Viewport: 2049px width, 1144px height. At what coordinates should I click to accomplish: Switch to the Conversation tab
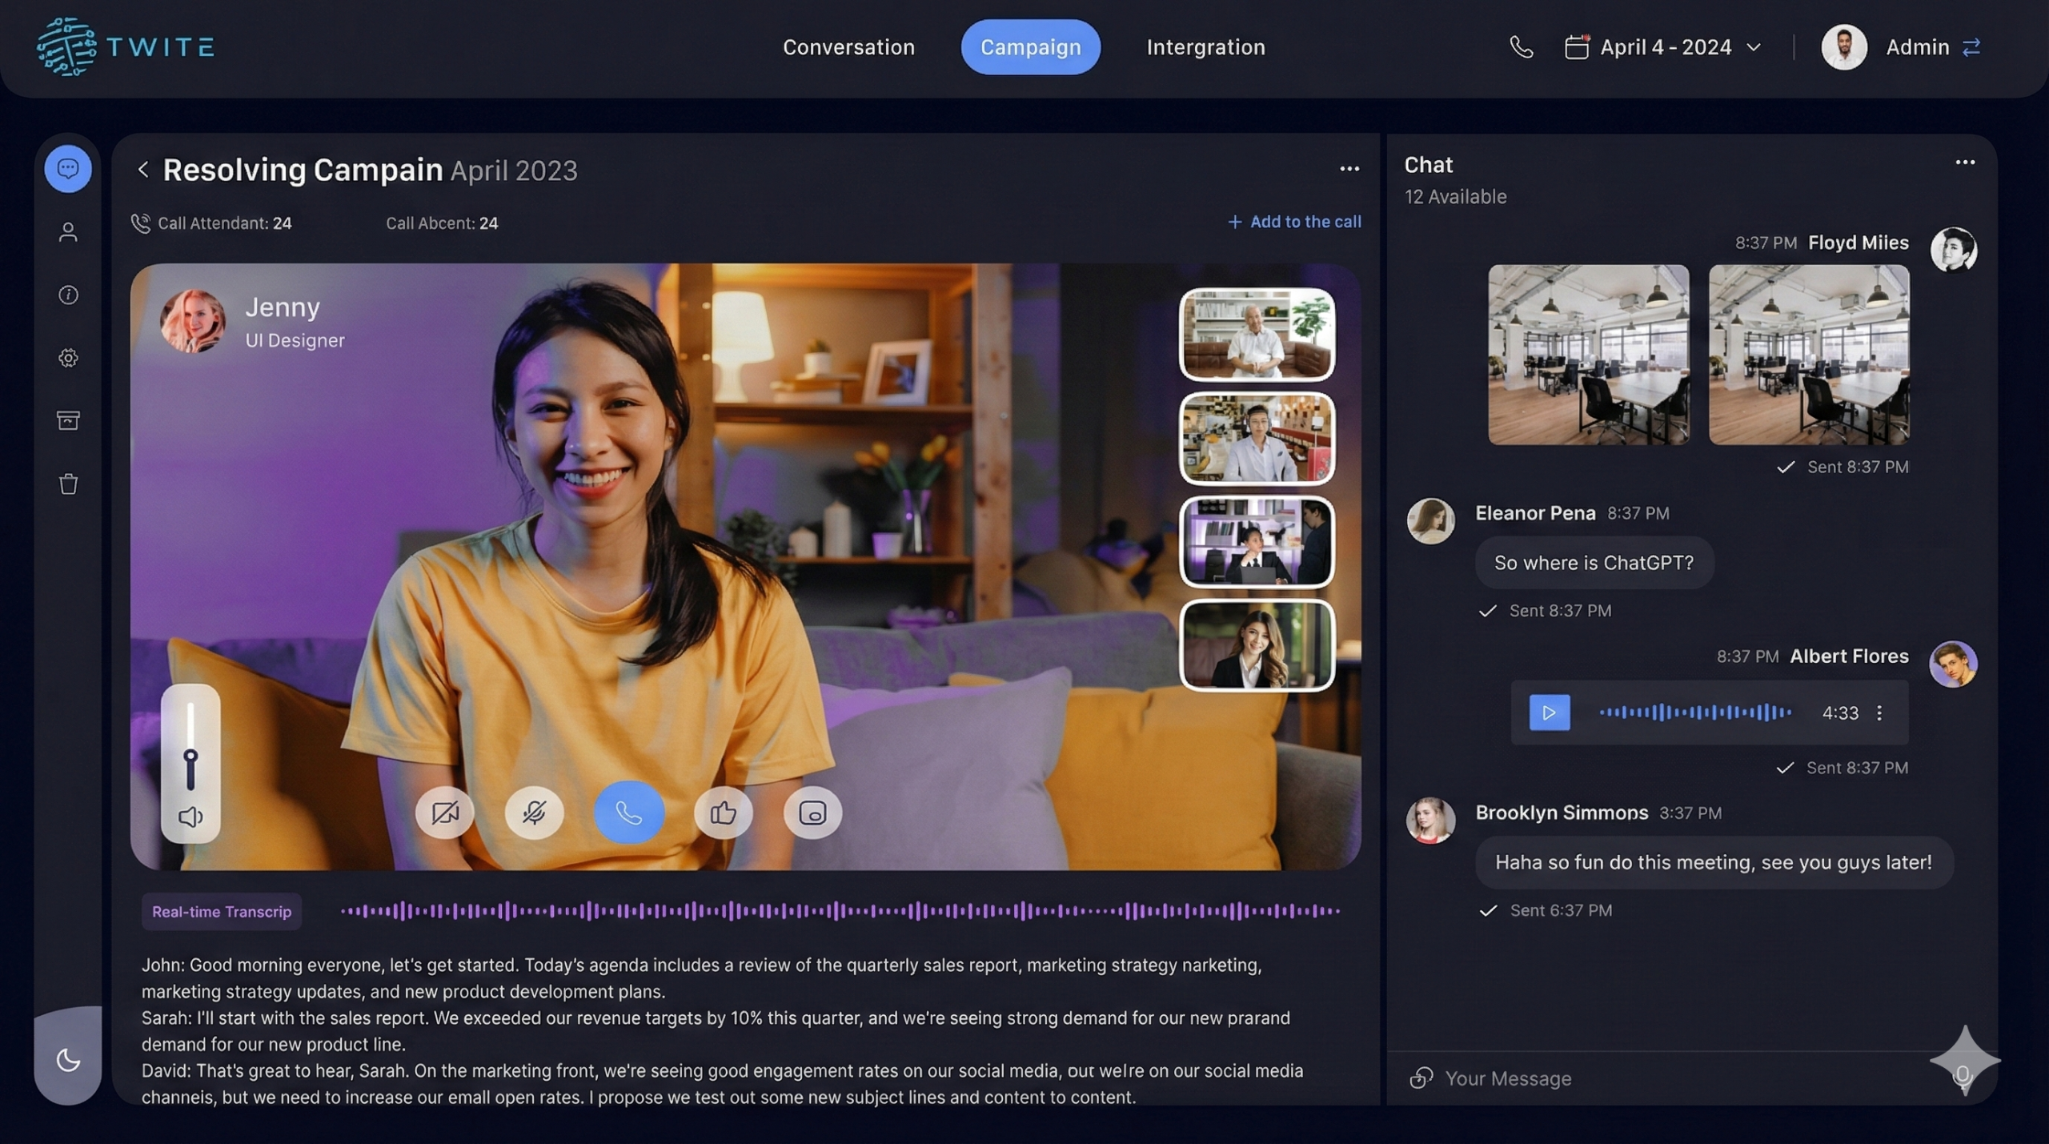coord(848,47)
